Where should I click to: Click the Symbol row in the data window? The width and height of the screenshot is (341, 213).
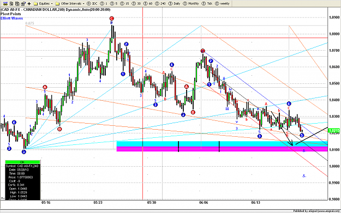[x=22, y=166]
